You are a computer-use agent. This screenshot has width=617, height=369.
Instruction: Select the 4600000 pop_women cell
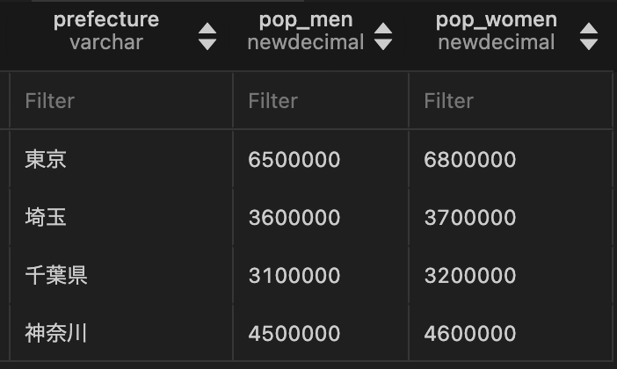click(x=511, y=333)
